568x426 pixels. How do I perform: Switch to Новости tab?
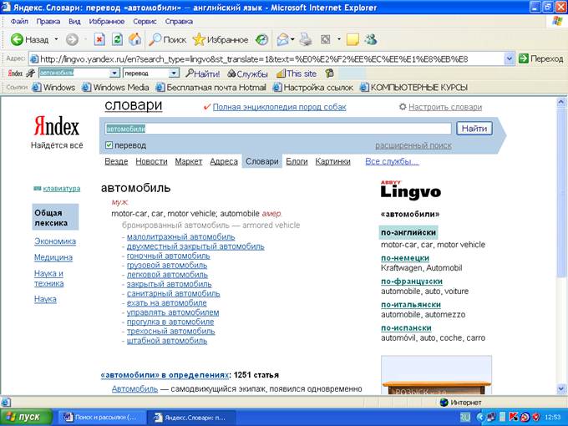pos(151,161)
